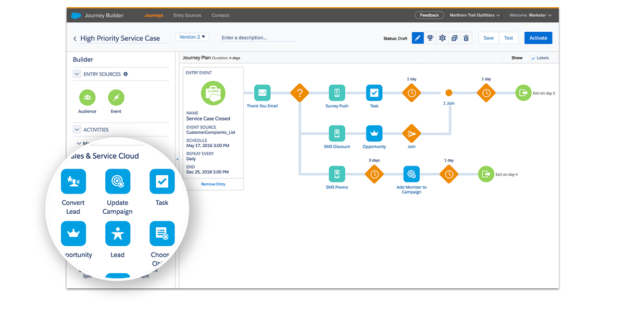This screenshot has width=625, height=333.
Task: Select the Thank You Email activity
Action: [x=262, y=93]
